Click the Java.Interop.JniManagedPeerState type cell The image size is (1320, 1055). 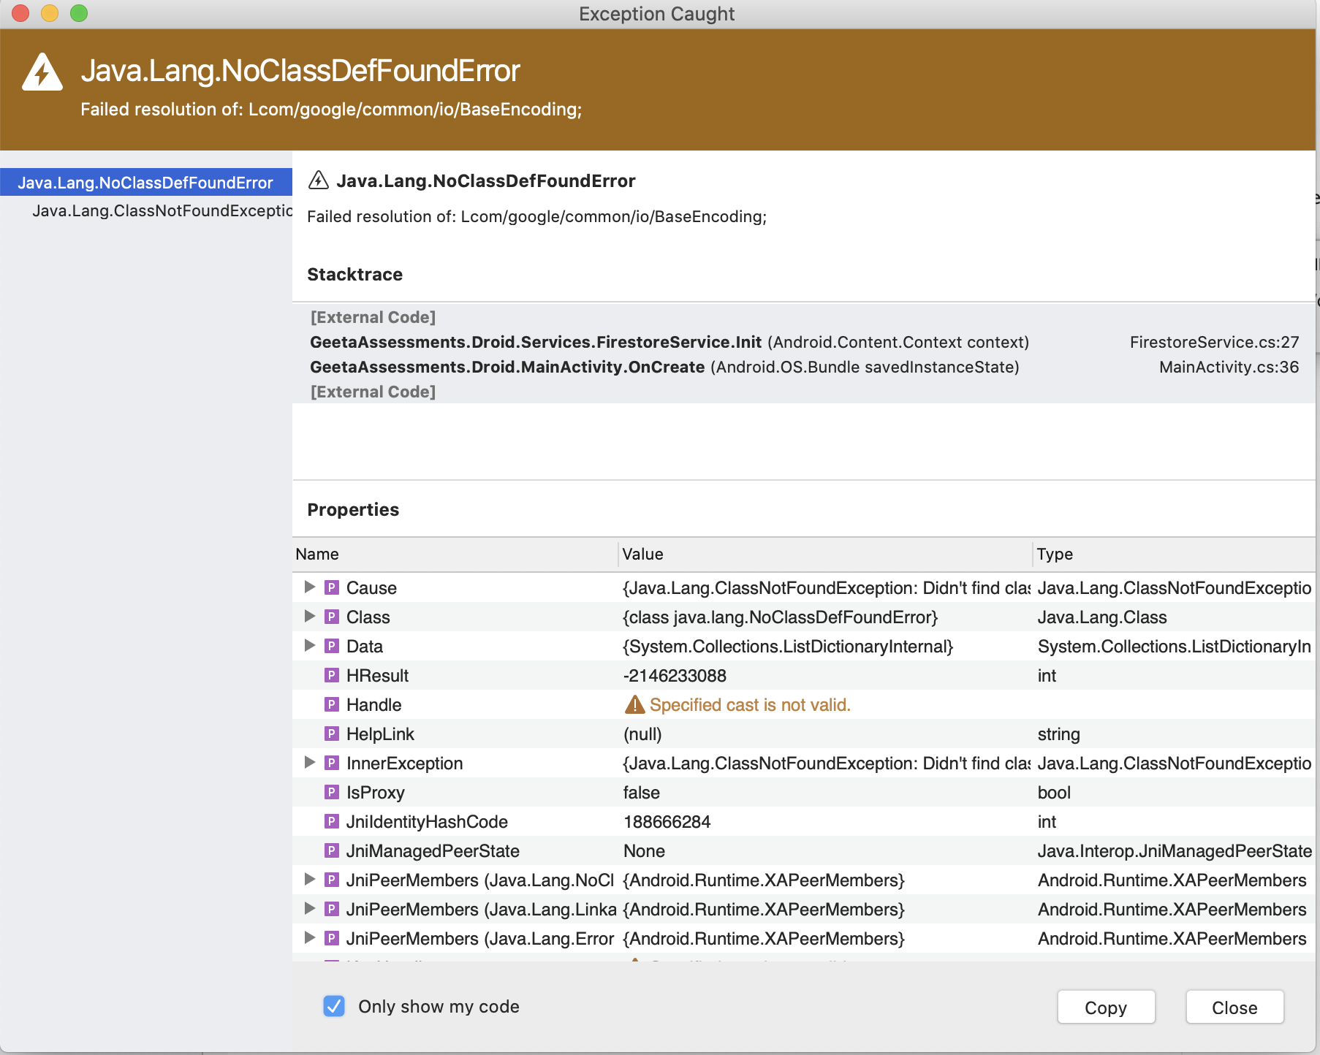tap(1175, 850)
